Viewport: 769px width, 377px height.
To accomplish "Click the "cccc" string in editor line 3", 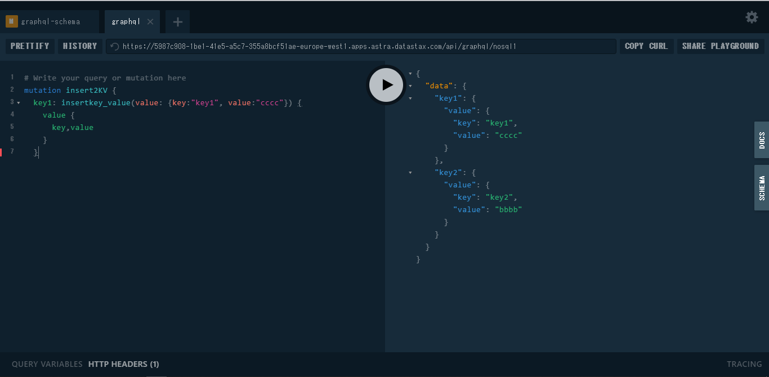I will pos(270,102).
